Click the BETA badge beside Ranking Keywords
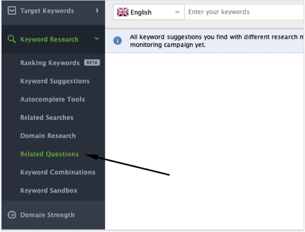Viewport: 305px width, 232px height. click(x=92, y=62)
